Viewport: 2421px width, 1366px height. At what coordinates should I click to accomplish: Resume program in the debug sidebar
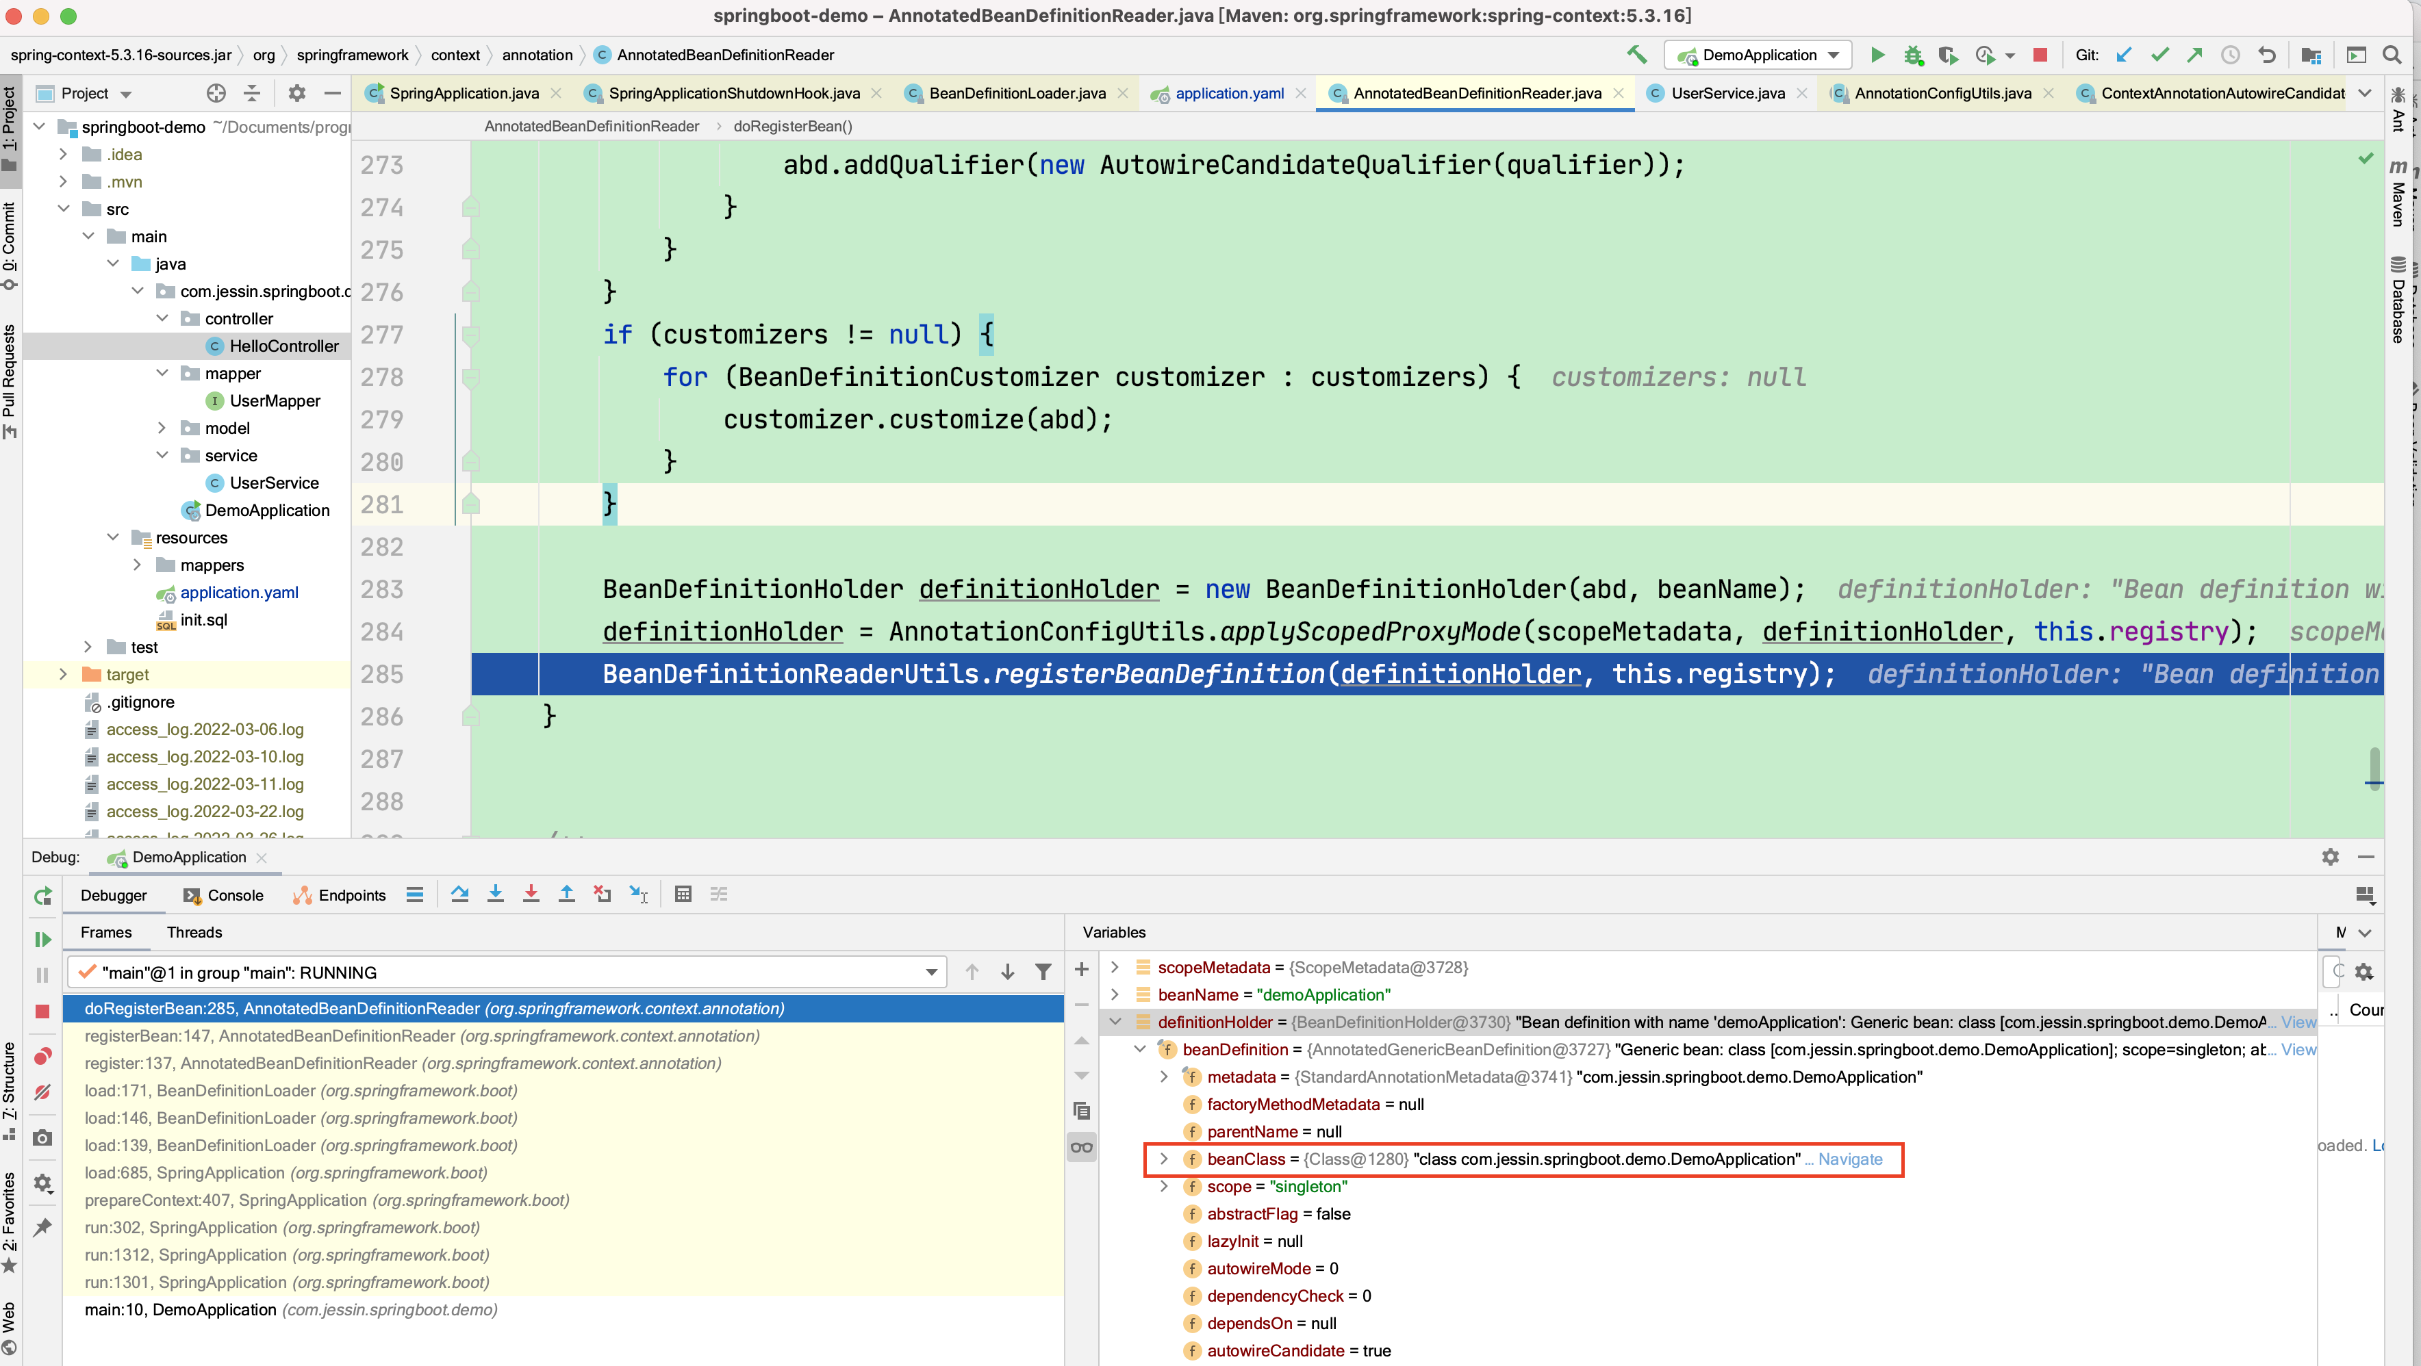[42, 940]
